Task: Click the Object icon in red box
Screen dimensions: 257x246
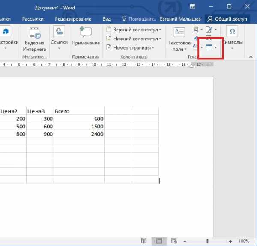Action: 209,47
